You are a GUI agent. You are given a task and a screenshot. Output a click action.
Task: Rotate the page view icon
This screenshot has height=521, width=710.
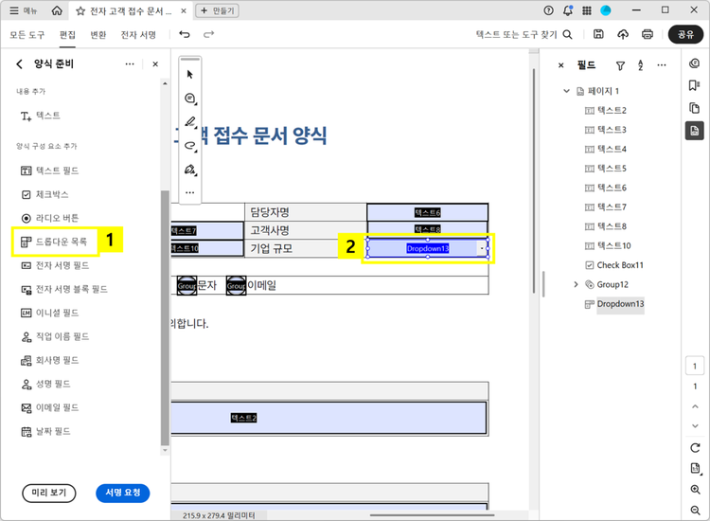(x=695, y=448)
